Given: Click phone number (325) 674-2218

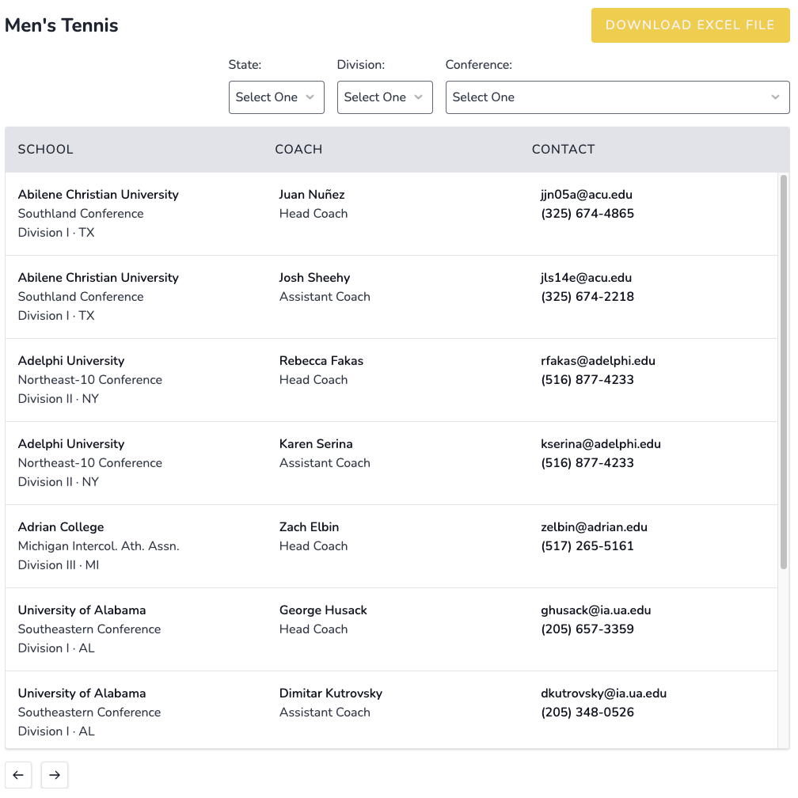Looking at the screenshot, I should coord(587,297).
